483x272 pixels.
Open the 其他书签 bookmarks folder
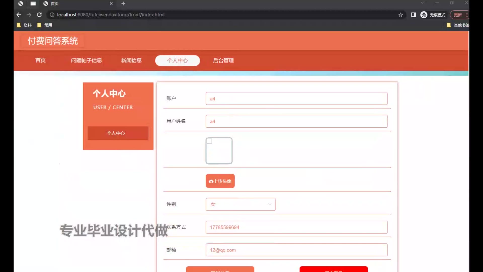click(458, 25)
